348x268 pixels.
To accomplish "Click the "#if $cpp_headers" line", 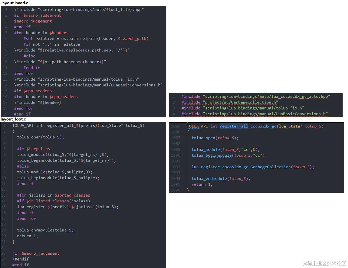I will (33, 91).
